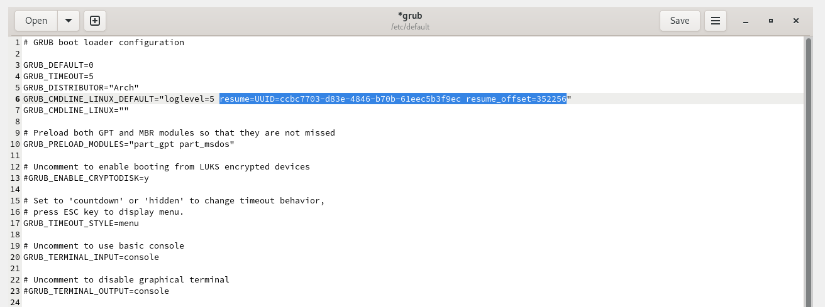
Task: Click the highlighted resume=UUID selection
Action: (x=393, y=99)
